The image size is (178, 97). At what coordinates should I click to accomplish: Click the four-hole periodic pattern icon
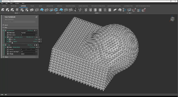click(95, 10)
